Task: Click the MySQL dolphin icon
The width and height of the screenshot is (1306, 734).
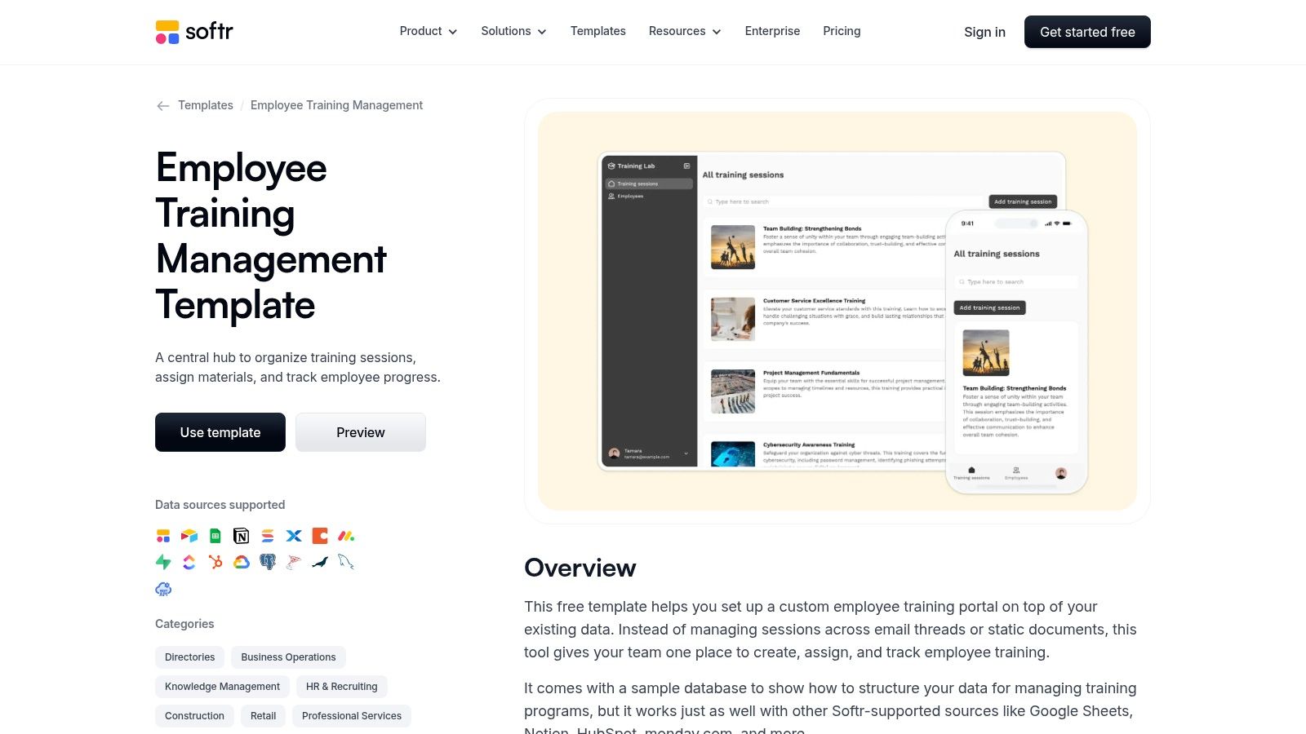Action: click(x=346, y=562)
